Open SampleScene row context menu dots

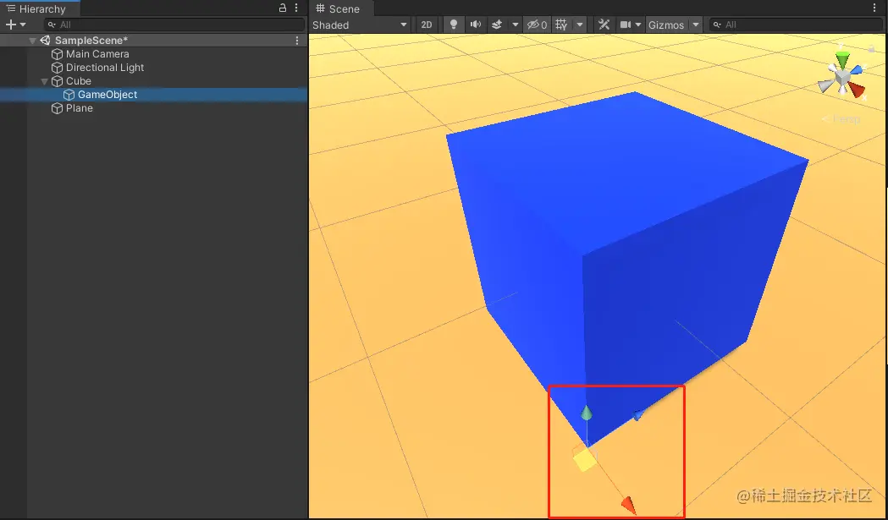coord(297,41)
